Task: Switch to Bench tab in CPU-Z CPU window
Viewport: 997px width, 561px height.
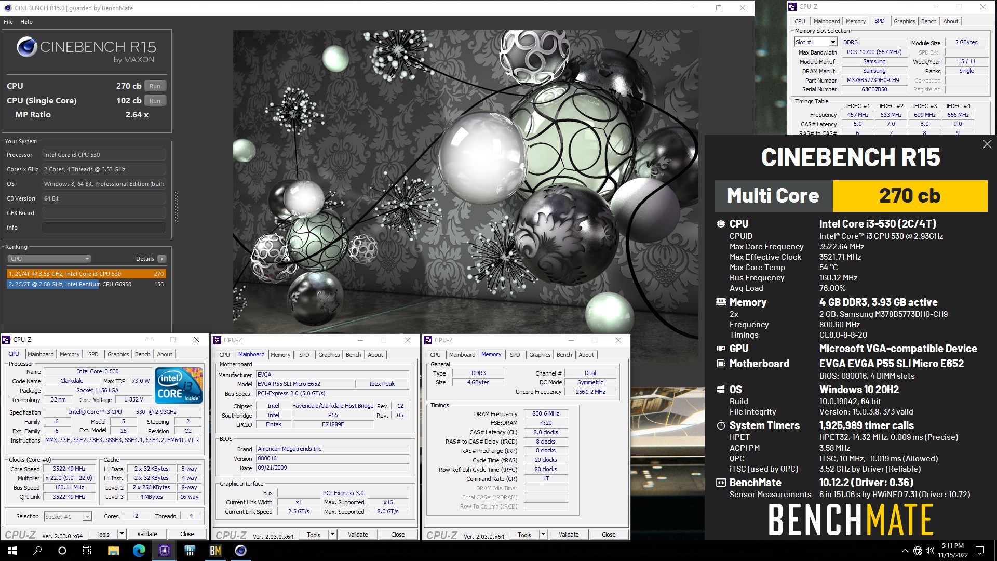Action: 142,354
